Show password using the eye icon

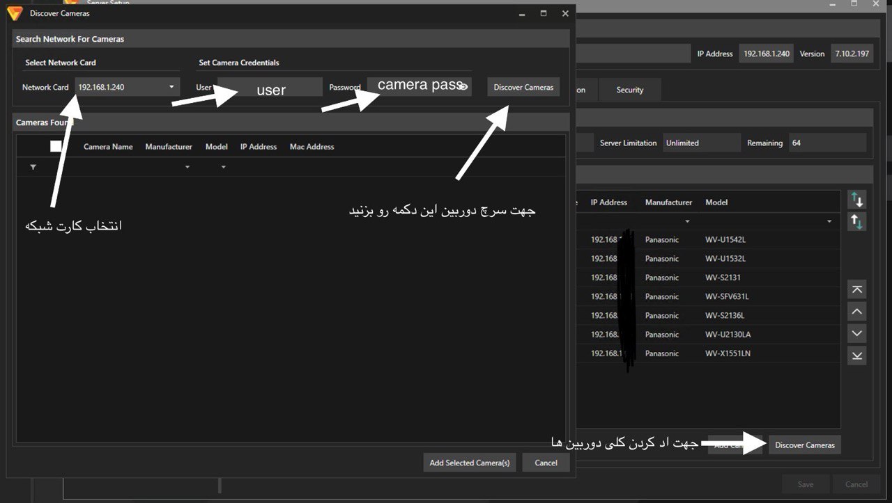pos(463,88)
